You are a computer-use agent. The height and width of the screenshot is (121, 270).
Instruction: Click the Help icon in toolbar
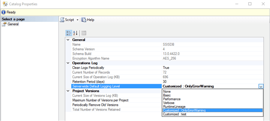(x=84, y=20)
